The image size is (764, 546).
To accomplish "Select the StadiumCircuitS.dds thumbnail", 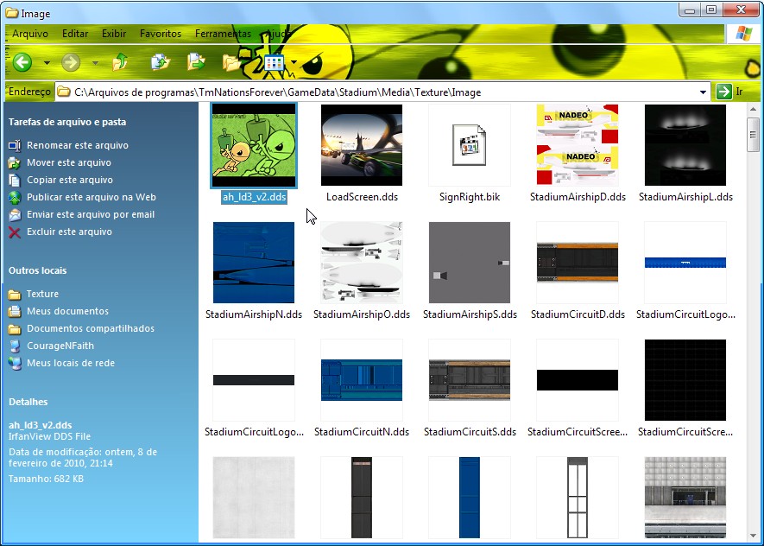I will pos(470,380).
